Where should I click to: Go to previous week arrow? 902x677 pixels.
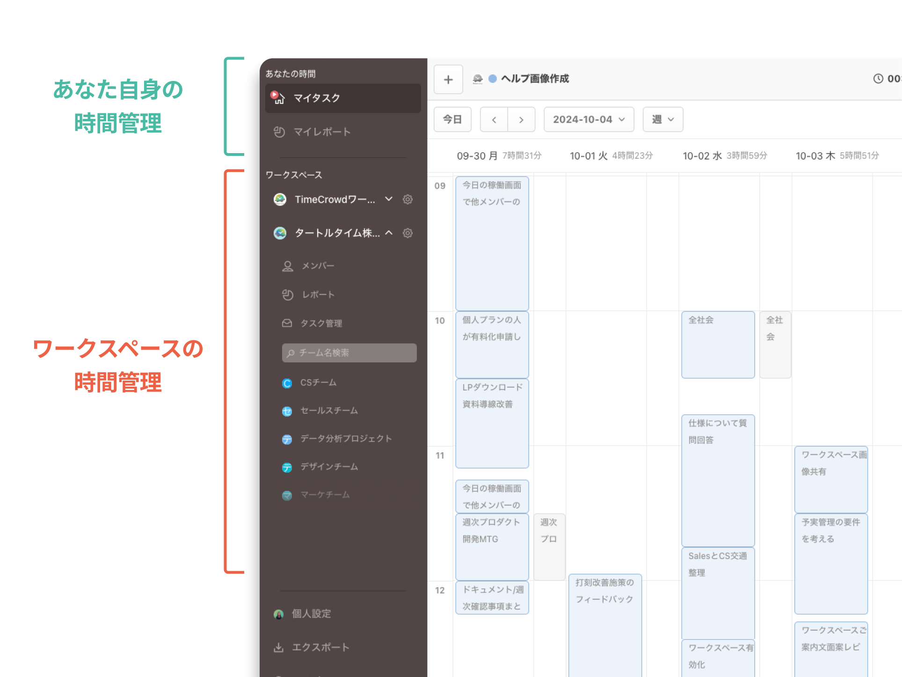[x=494, y=120]
